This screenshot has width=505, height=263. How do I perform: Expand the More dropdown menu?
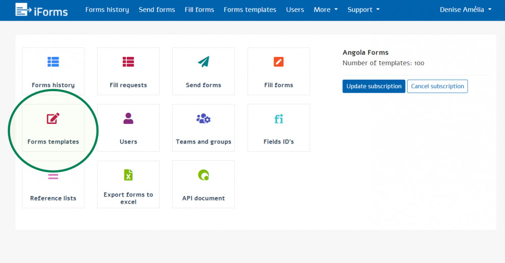coord(325,10)
